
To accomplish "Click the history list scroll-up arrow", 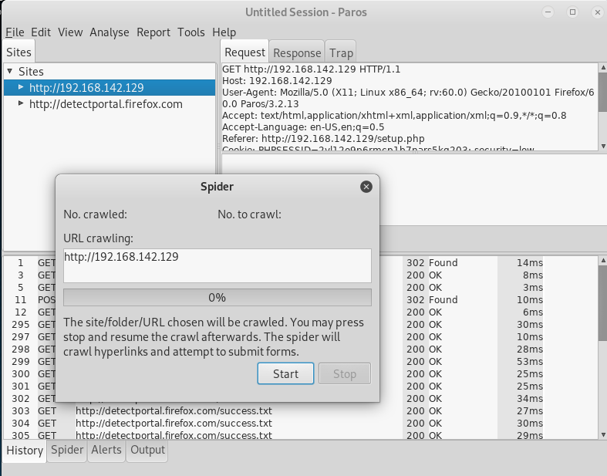I will pos(602,261).
